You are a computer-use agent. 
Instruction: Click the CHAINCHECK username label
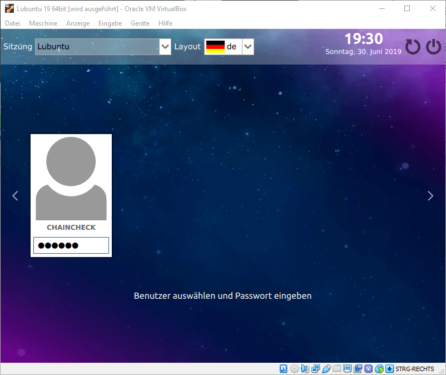[71, 228]
